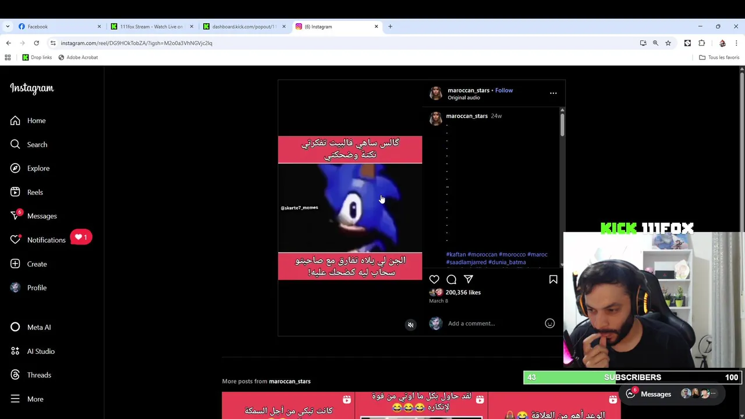Open the browser three-dot menu
The width and height of the screenshot is (745, 419).
pos(736,43)
